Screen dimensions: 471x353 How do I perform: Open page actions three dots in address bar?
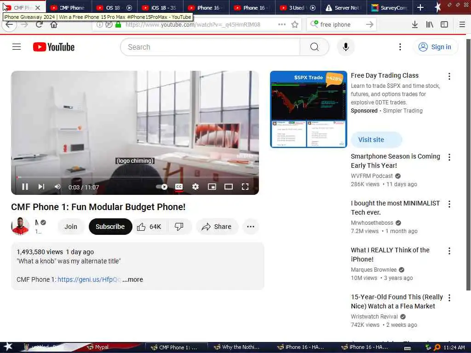(x=282, y=25)
